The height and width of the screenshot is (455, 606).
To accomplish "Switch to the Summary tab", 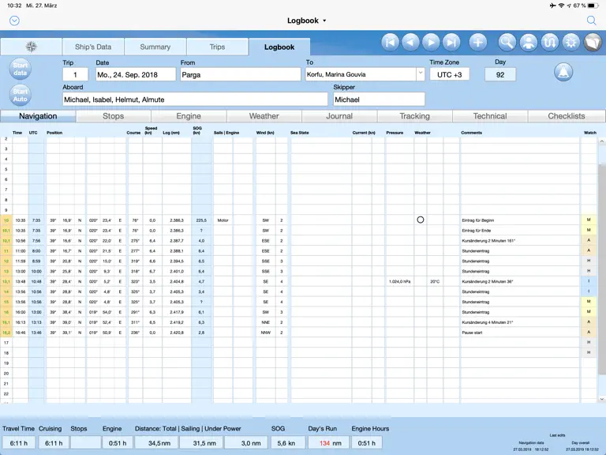I will tap(155, 47).
